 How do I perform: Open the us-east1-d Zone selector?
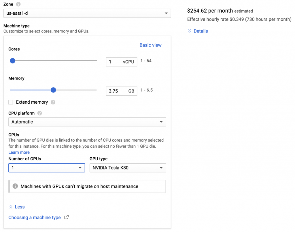click(86, 13)
